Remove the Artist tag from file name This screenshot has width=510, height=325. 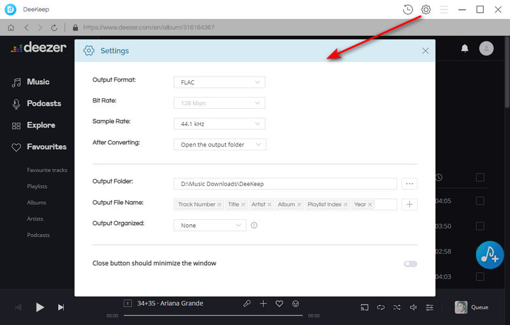tap(269, 205)
